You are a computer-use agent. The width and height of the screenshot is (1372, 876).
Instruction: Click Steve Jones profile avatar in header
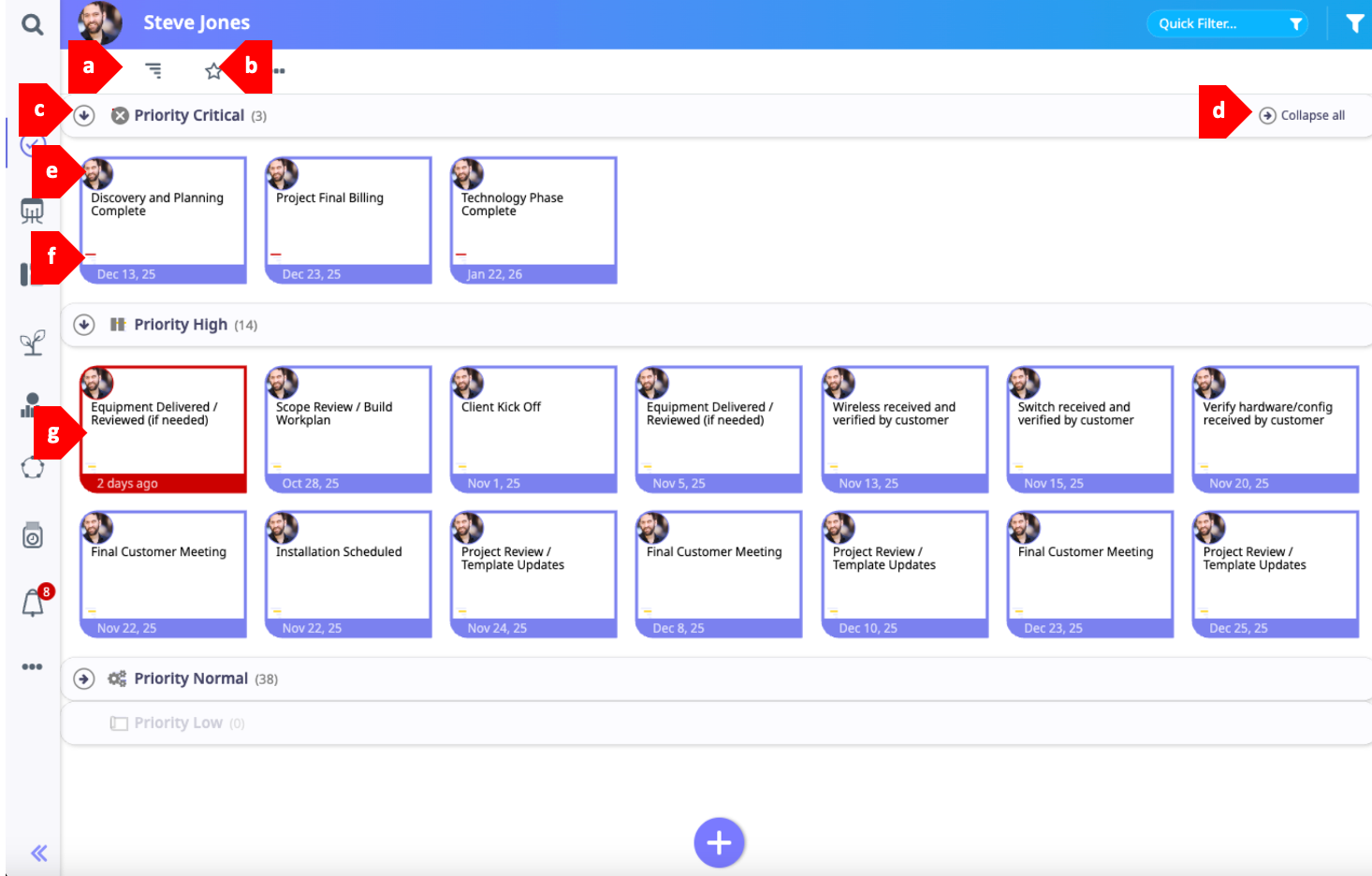coord(98,23)
